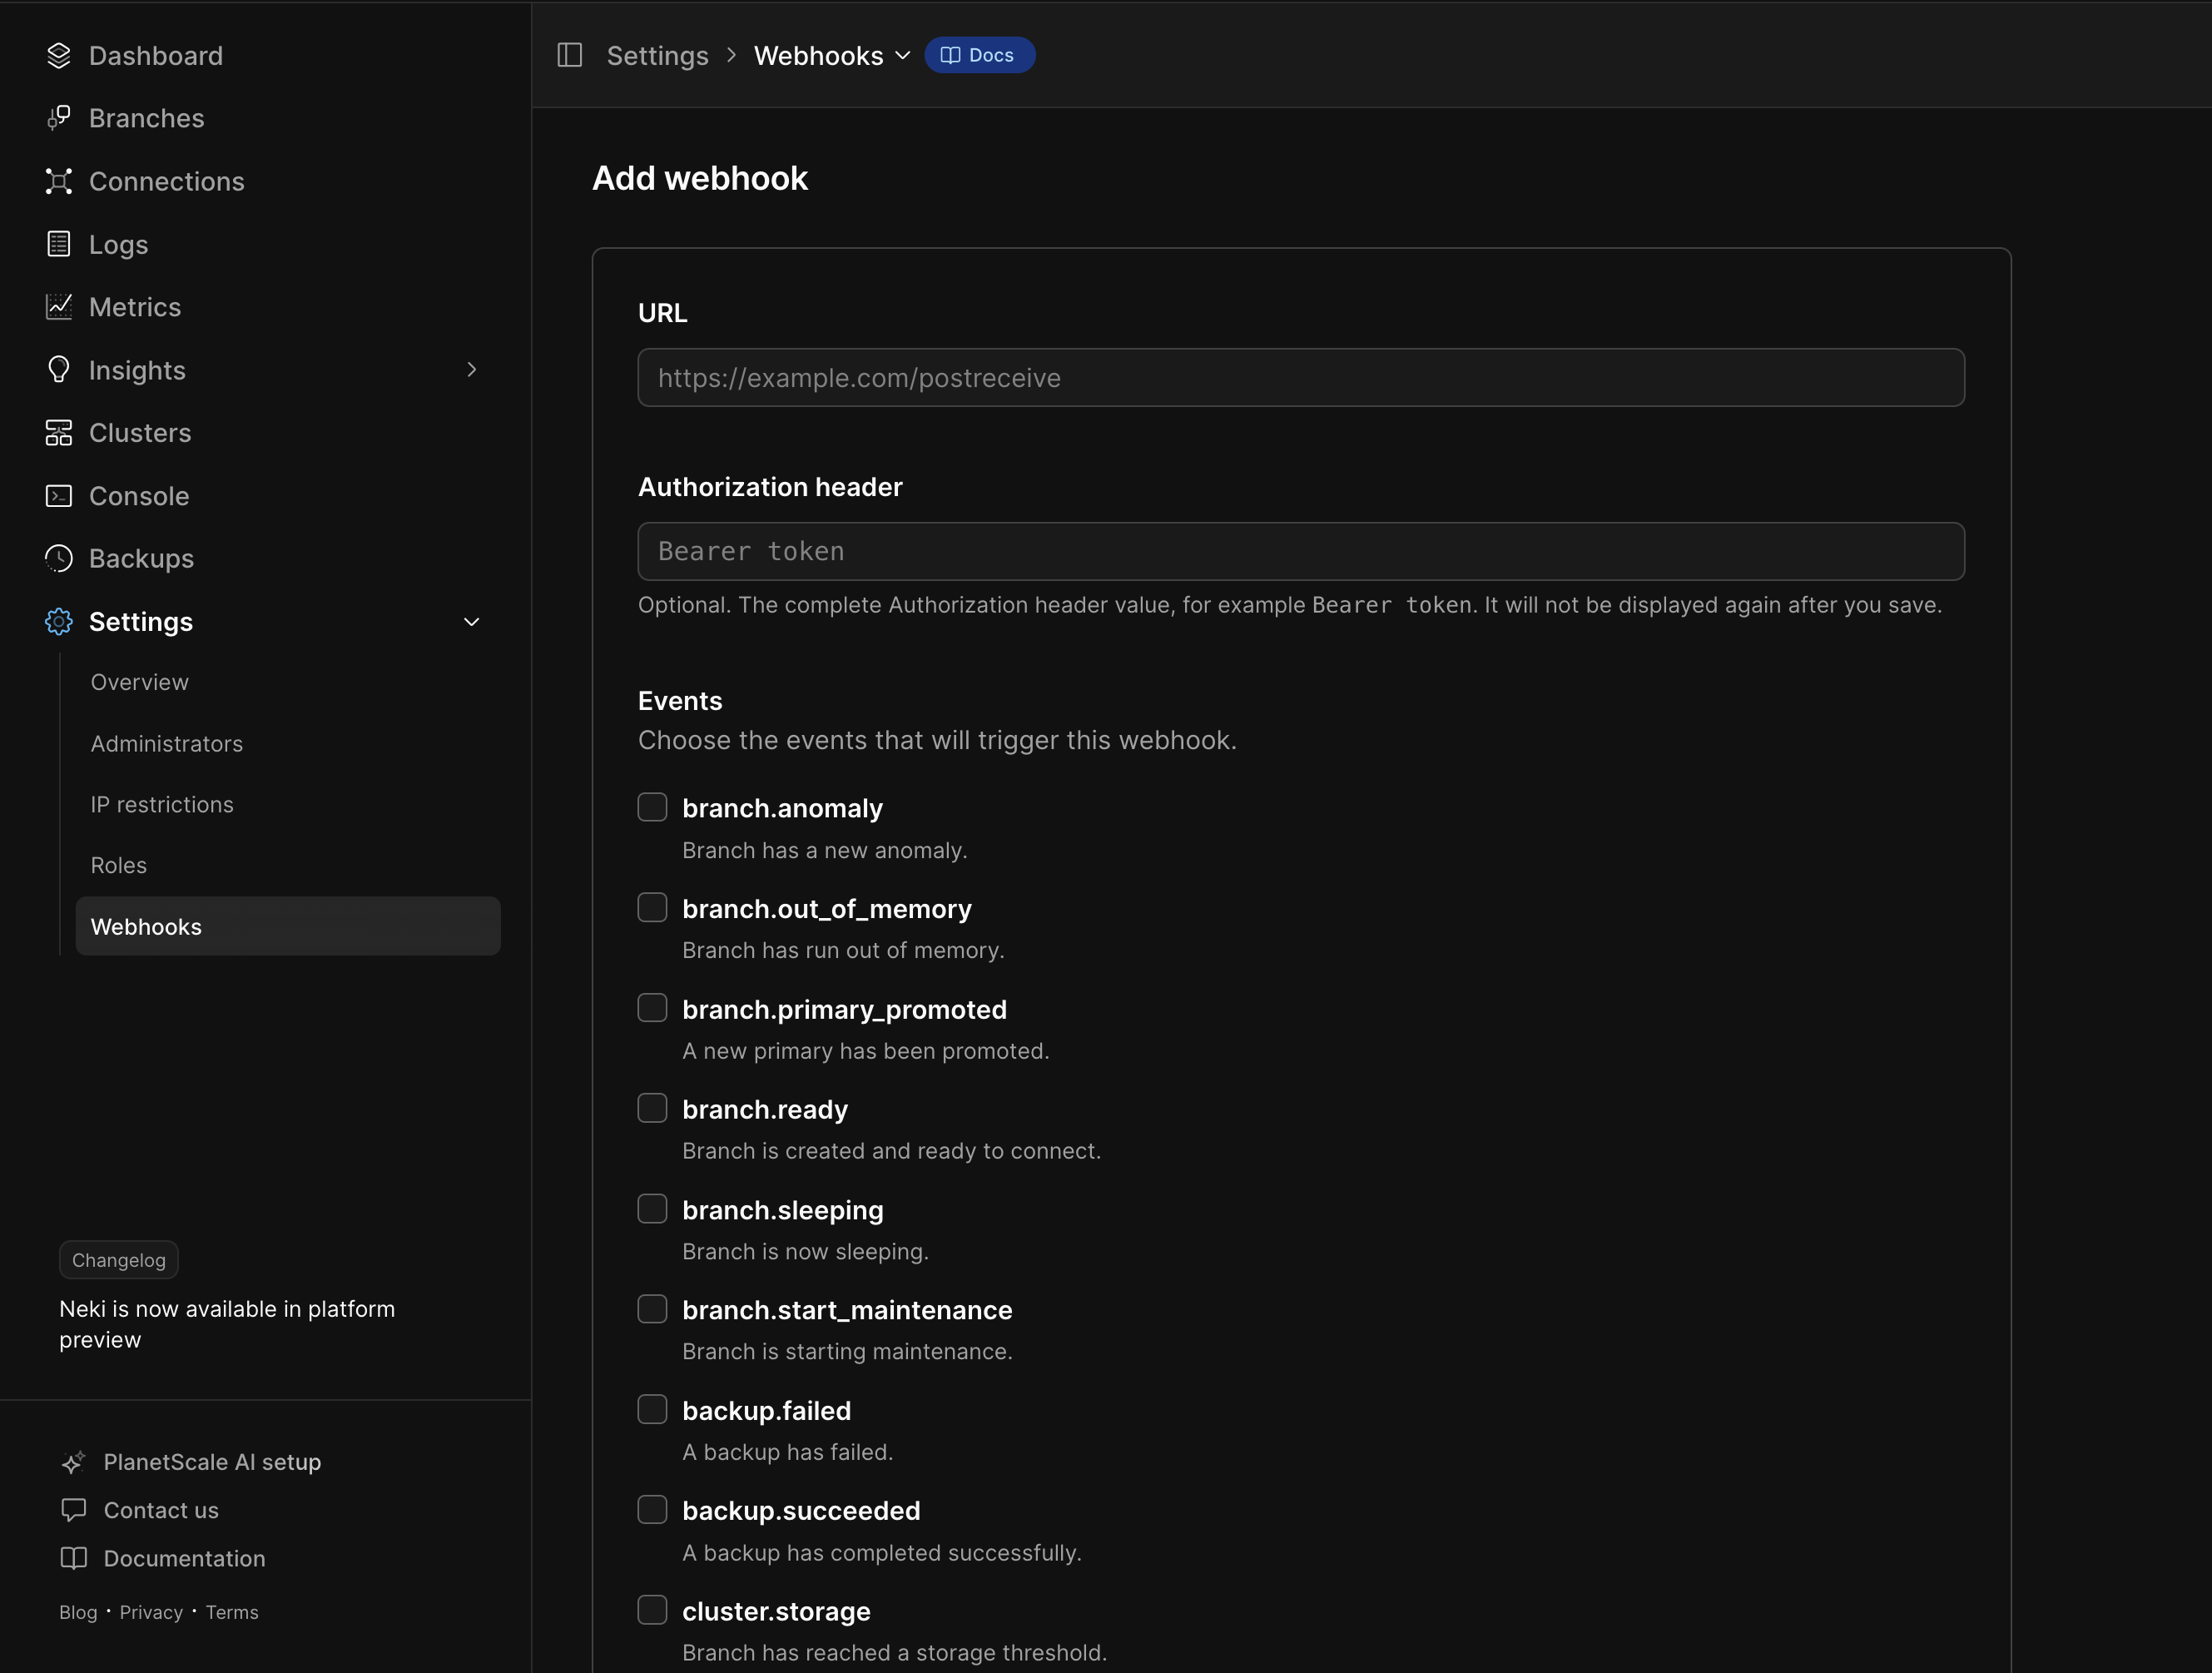Viewport: 2212px width, 1673px height.
Task: Tick the branch.start_maintenance checkbox
Action: tap(652, 1309)
